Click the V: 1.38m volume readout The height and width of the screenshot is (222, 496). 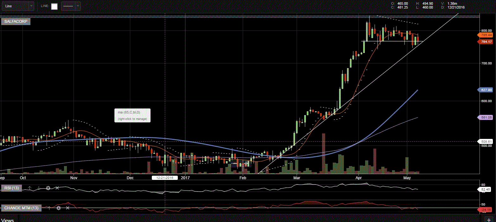(449, 3)
